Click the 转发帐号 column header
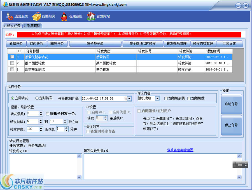 (157, 51)
